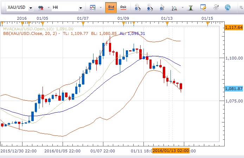Image resolution: width=244 pixels, height=158 pixels.
Task: Click the greyed-out eye icon
Action: tap(216, 7)
